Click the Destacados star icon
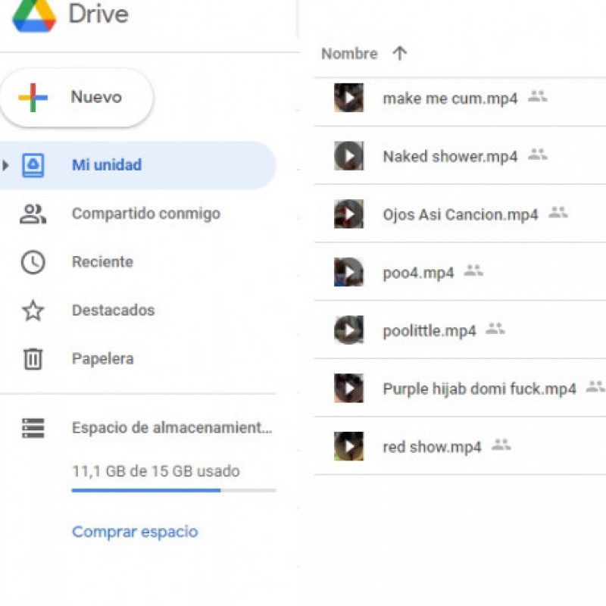 33,310
